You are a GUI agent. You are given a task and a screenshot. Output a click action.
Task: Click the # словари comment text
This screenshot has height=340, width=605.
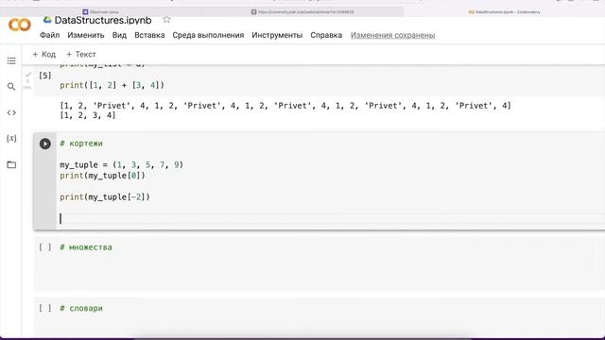pos(81,309)
